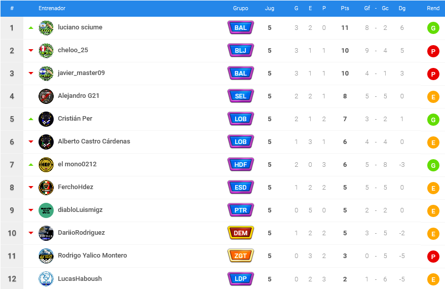Click the red DEM group badge

241,233
